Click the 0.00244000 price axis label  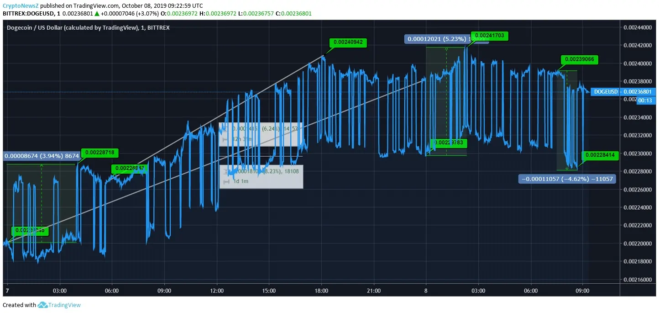tap(637, 27)
